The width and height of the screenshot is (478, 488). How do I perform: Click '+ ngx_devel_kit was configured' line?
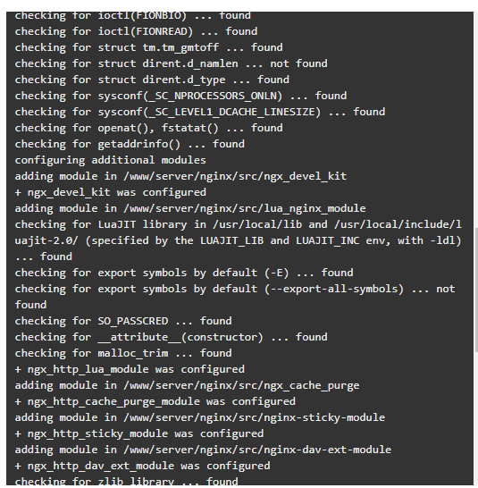click(x=110, y=192)
